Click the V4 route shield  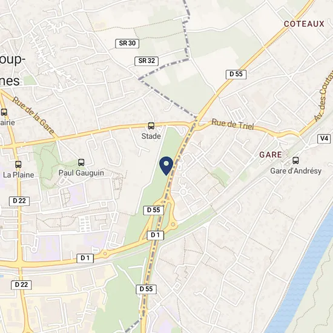[x=324, y=139]
